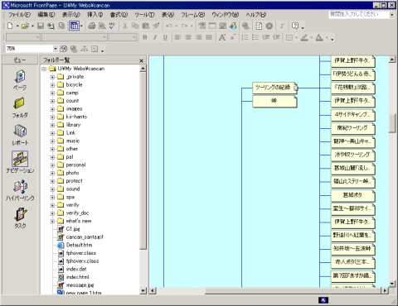This screenshot has width=398, height=306.
Task: Collapse the ツーリングの記録 node subtree
Action: click(x=295, y=88)
